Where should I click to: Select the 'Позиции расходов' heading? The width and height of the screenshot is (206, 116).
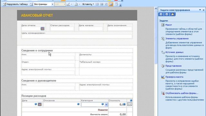[x=34, y=96]
